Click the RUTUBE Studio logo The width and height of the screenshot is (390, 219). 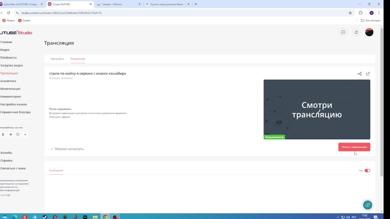coord(16,33)
